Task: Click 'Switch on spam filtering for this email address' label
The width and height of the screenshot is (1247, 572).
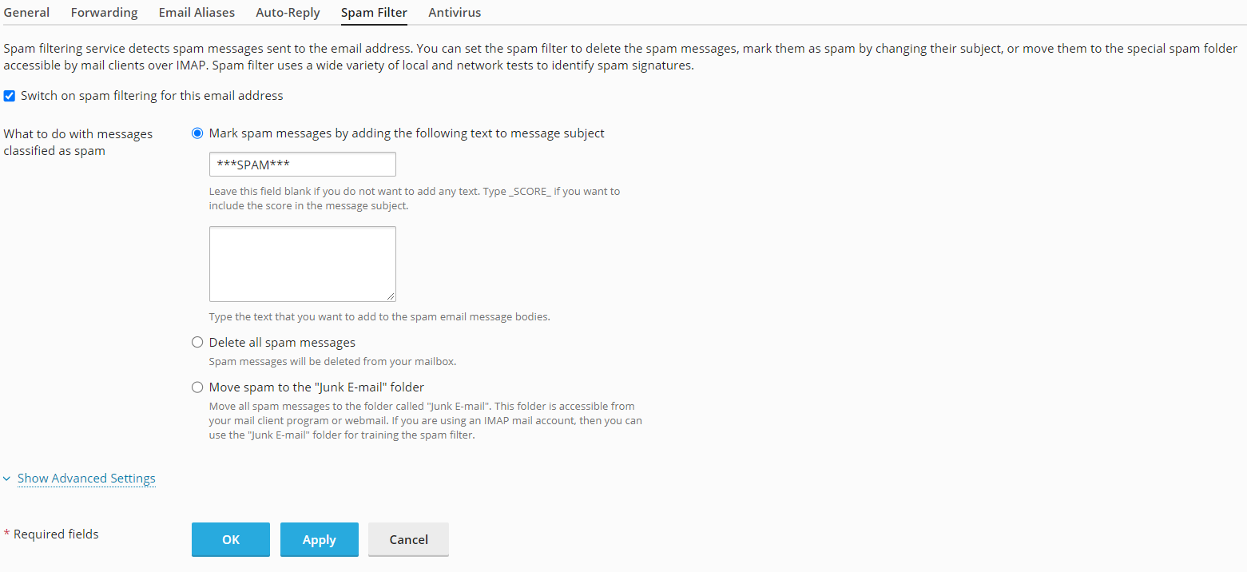Action: coord(152,96)
